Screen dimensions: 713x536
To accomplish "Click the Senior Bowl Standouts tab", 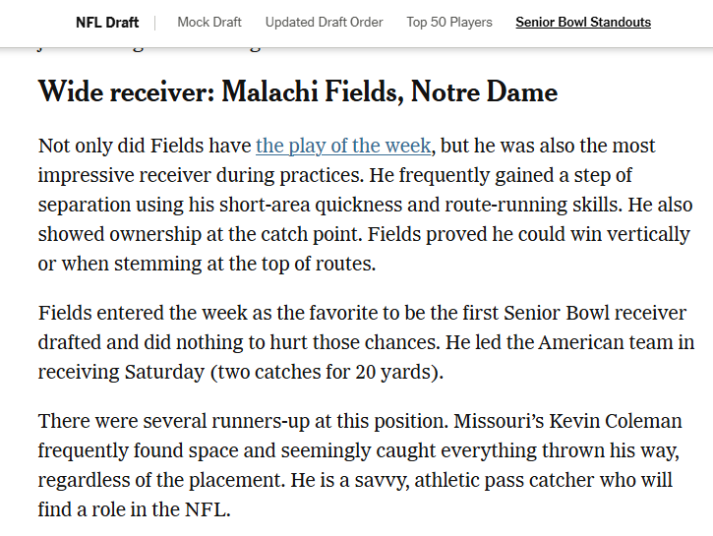I will point(583,22).
